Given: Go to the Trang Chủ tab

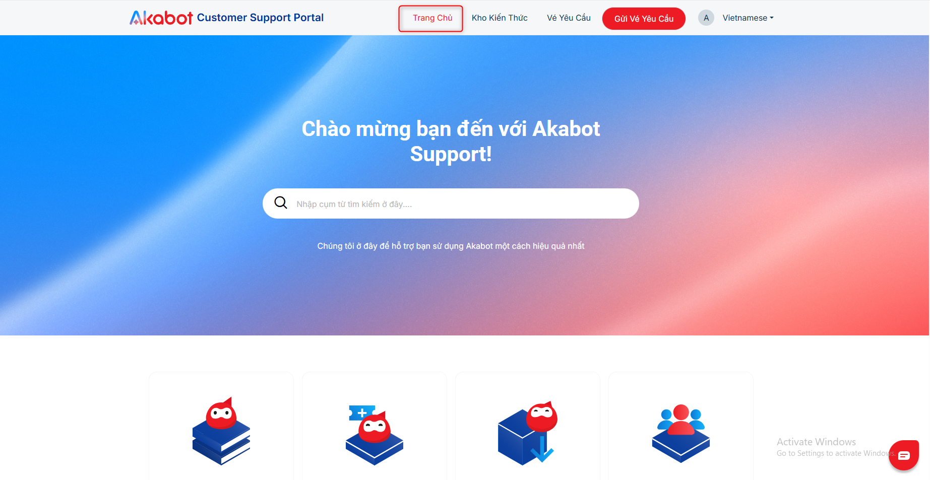Looking at the screenshot, I should click(x=432, y=18).
